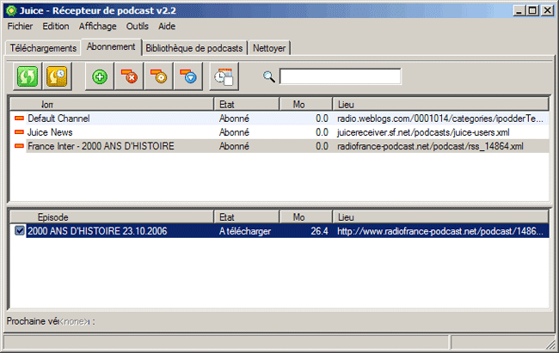
Task: Maximize the Juice window
Action: (532, 10)
